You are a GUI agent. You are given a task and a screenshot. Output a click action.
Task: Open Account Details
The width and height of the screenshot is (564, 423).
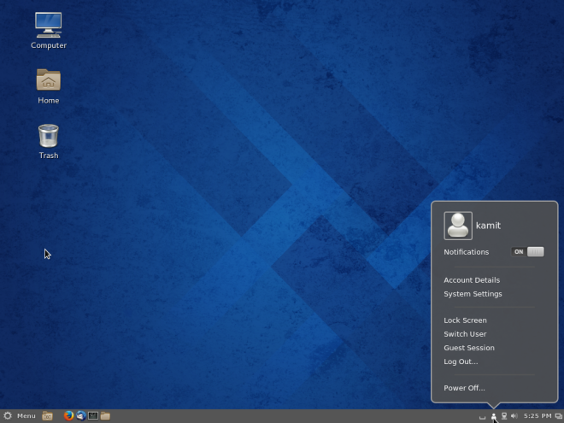pyautogui.click(x=472, y=280)
